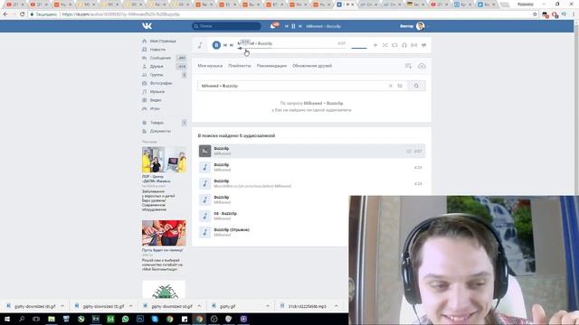Image resolution: width=579 pixels, height=325 pixels.
Task: Click music note cover in player
Action: point(200,45)
